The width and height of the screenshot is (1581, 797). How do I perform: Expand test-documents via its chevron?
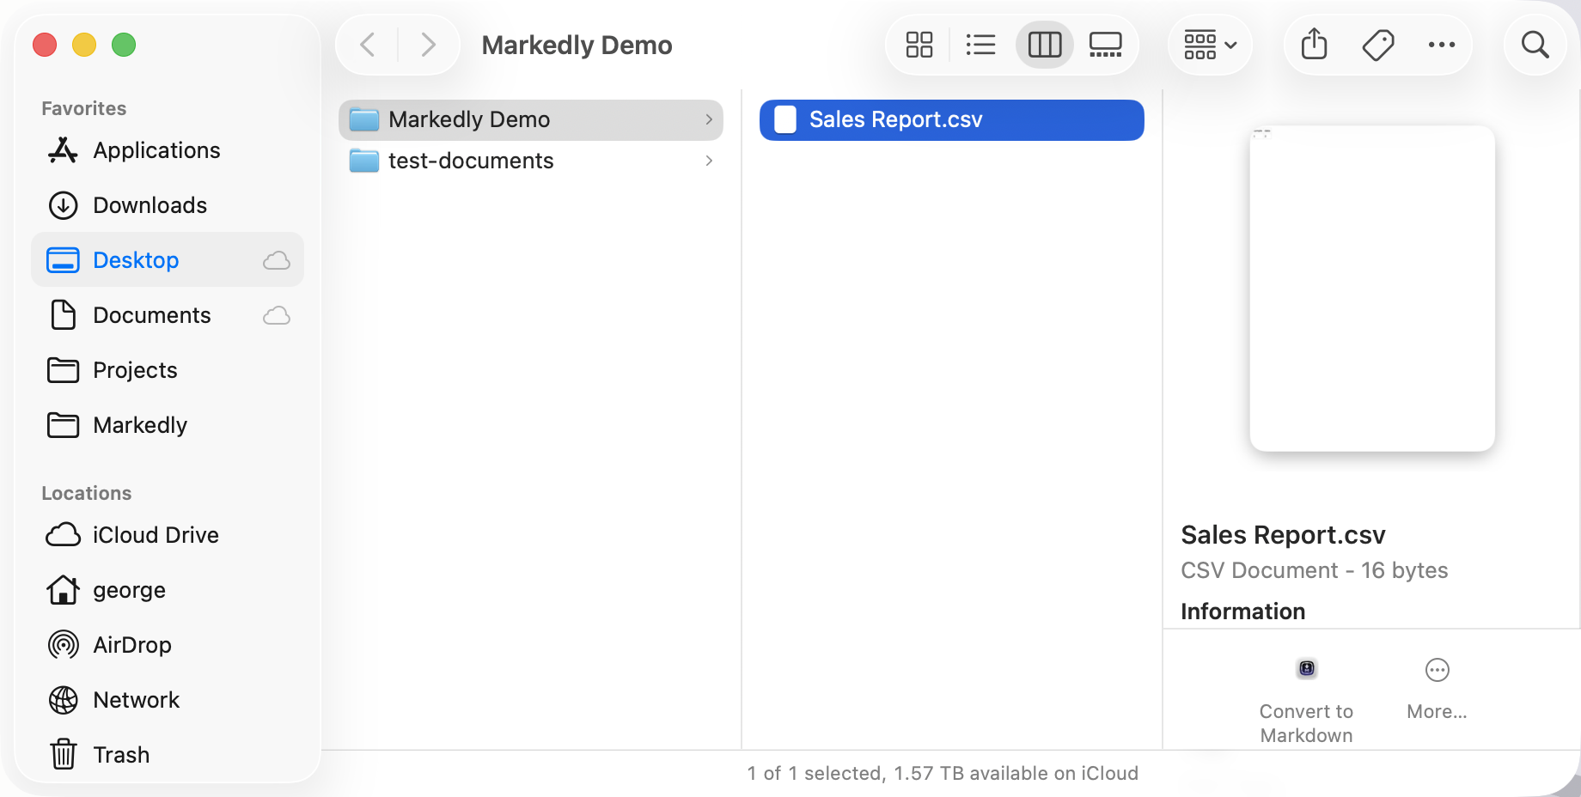pos(709,161)
